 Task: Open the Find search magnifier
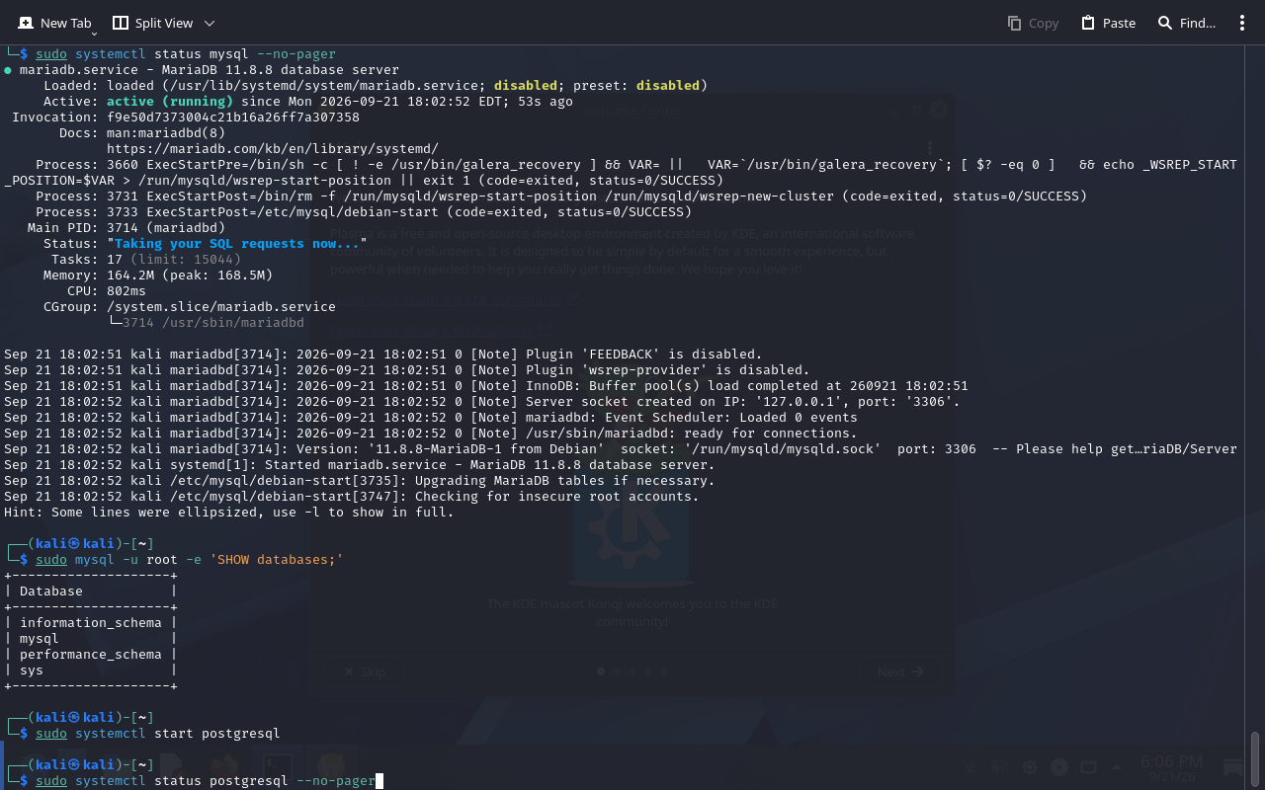point(1165,23)
